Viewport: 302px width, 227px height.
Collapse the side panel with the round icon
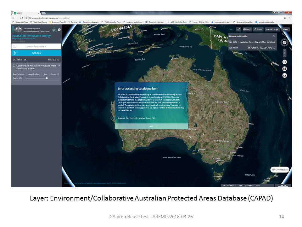coord(59,30)
